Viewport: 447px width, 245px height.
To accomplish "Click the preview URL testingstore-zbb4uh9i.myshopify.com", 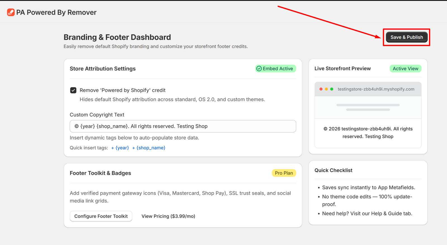I will click(376, 89).
